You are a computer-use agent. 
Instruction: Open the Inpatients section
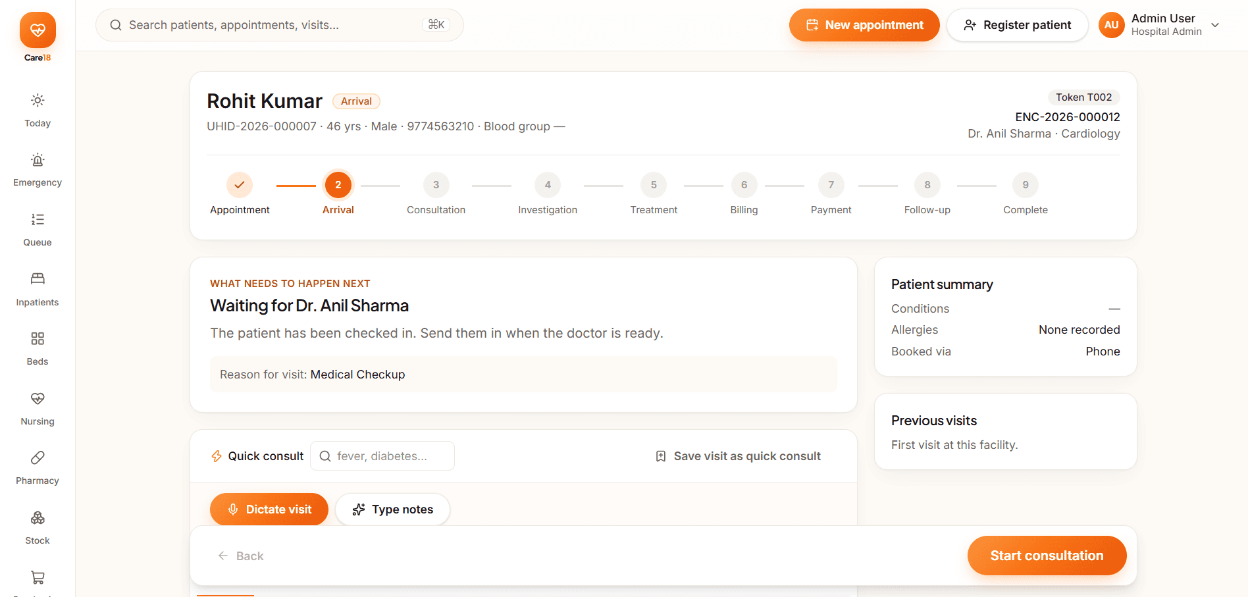point(38,290)
